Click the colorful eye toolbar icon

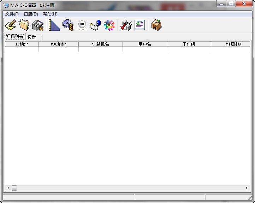109,25
